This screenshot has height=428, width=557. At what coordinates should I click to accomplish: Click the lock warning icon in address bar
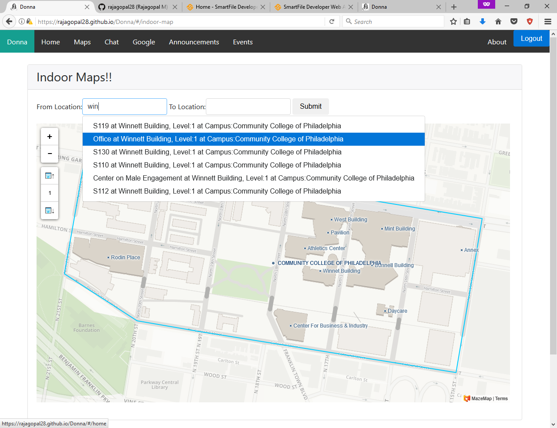[x=29, y=21]
